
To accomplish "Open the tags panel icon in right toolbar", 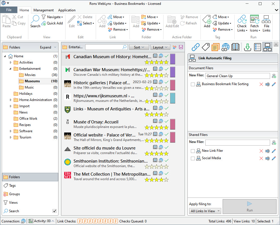I will [x=206, y=47].
